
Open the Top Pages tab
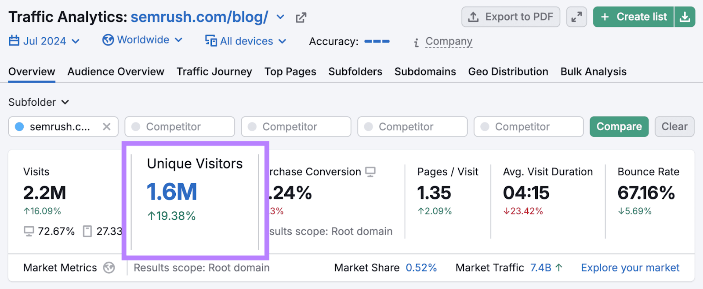point(290,71)
